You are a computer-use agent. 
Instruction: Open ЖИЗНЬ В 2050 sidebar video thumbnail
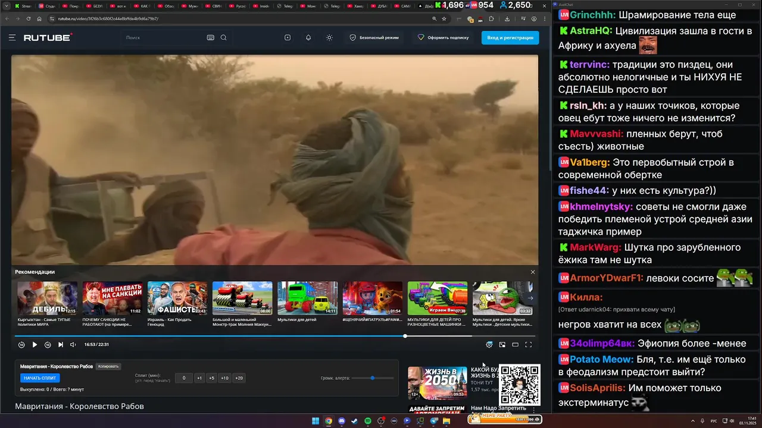438,383
